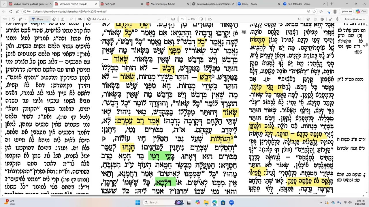Image resolution: width=369 pixels, height=207 pixels.
Task: Open PDF toolbar settings gear
Action: [x=338, y=19]
